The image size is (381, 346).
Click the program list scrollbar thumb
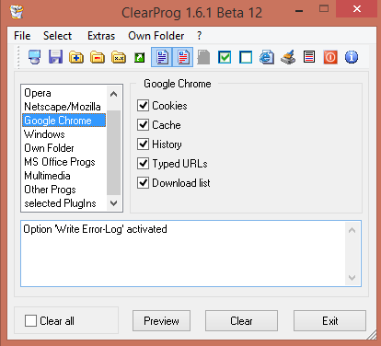coord(113,153)
